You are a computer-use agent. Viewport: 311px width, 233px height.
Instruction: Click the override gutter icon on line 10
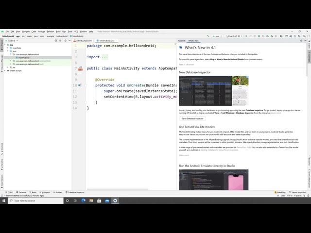[x=80, y=85]
